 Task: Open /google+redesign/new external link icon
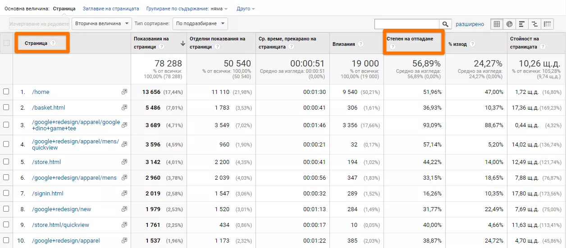(124, 209)
